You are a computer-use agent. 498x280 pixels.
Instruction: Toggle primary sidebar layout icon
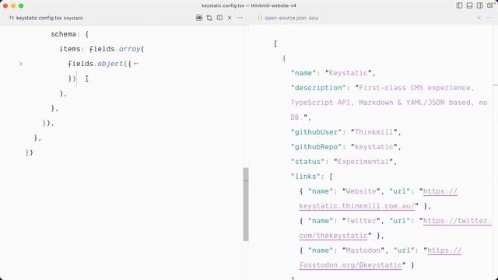[x=459, y=5]
